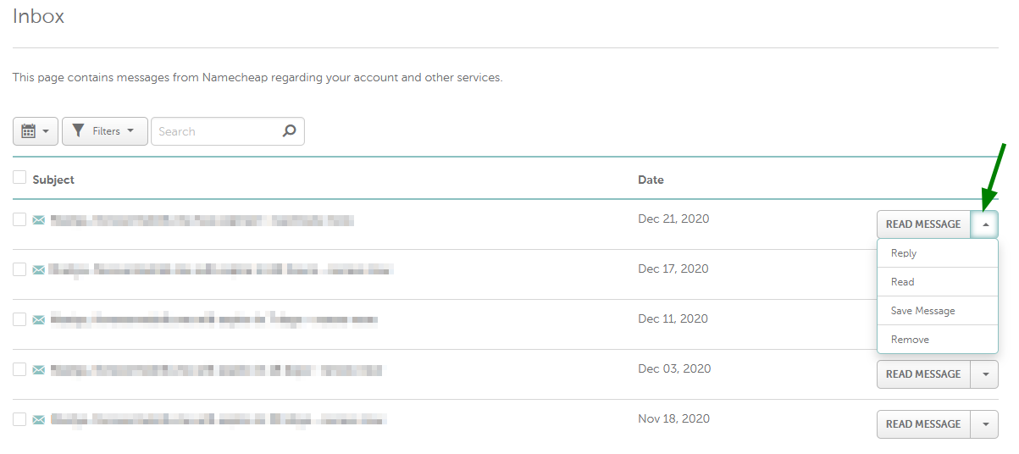
Task: Click READ MESSAGE button for Dec 21 message
Action: click(x=923, y=224)
